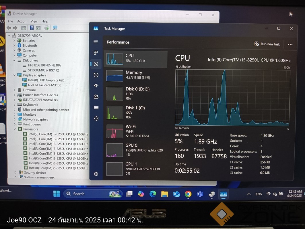
Task: Open Services page icon in sidebar
Action: coord(96,119)
